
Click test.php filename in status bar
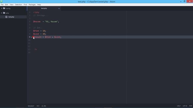[31, 106]
